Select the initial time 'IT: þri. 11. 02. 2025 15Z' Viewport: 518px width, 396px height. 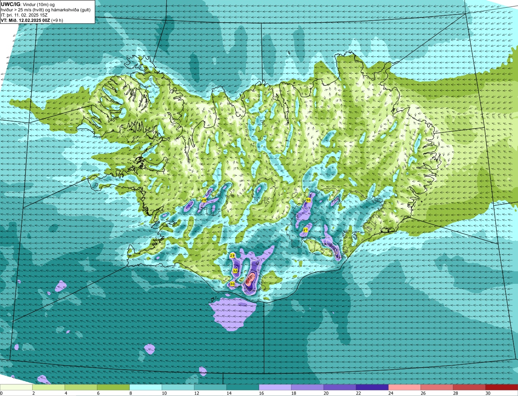tap(25, 15)
